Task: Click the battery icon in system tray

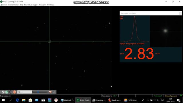Action: click(x=151, y=100)
